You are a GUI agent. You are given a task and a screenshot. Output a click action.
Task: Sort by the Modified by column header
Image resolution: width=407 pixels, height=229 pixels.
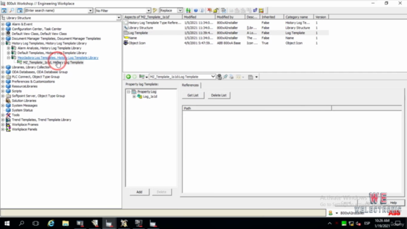point(230,17)
